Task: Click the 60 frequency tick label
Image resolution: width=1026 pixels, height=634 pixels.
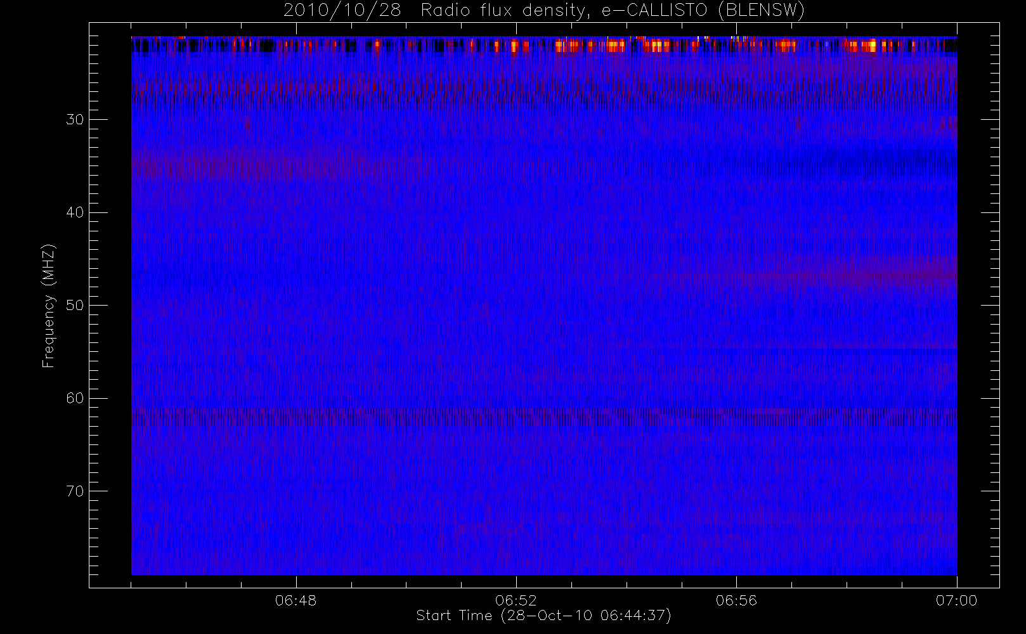Action: coord(74,398)
